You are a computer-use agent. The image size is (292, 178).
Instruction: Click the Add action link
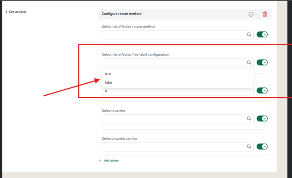coord(111,161)
